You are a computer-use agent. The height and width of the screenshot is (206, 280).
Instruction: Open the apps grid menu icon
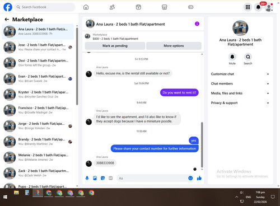click(x=248, y=7)
